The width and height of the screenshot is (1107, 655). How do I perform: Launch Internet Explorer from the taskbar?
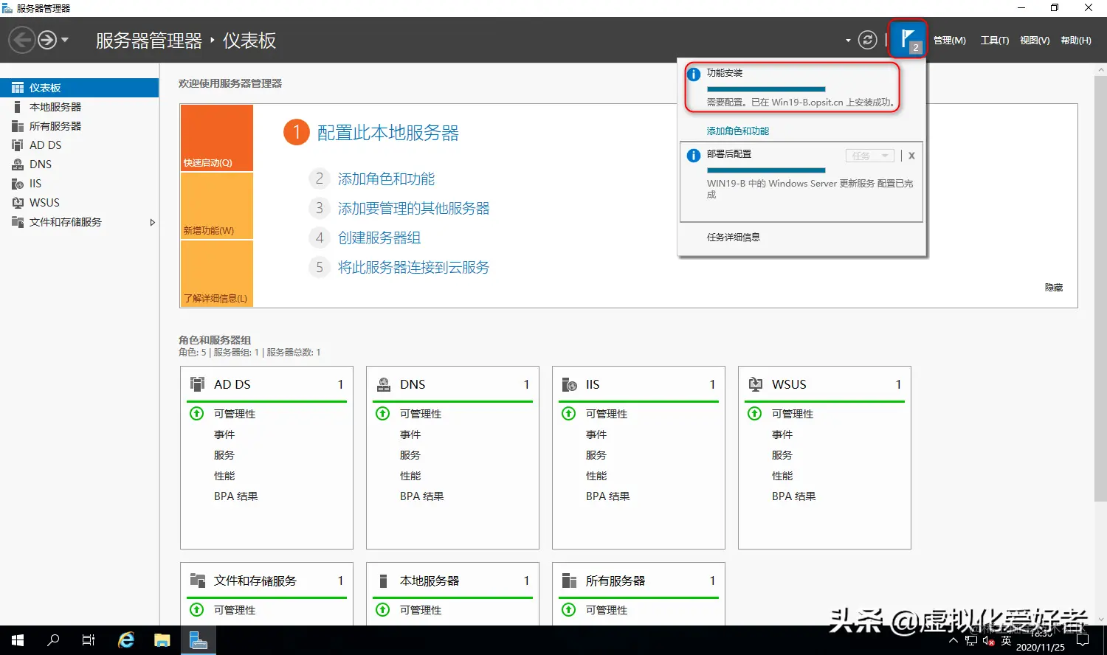125,640
